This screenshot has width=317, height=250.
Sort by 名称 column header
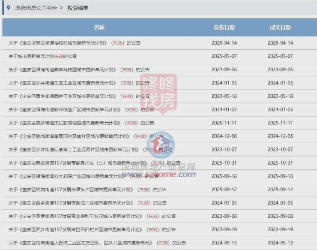(x=99, y=27)
